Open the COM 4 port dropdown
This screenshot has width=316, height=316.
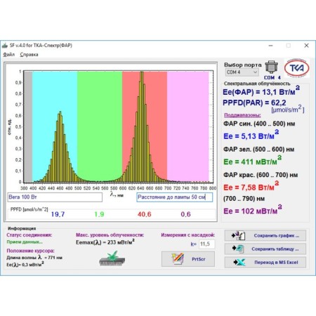[x=242, y=72]
